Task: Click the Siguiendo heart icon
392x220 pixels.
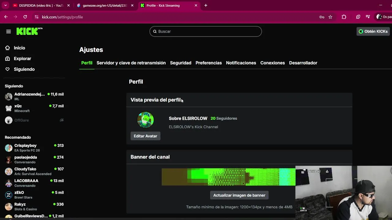Action: click(x=8, y=69)
